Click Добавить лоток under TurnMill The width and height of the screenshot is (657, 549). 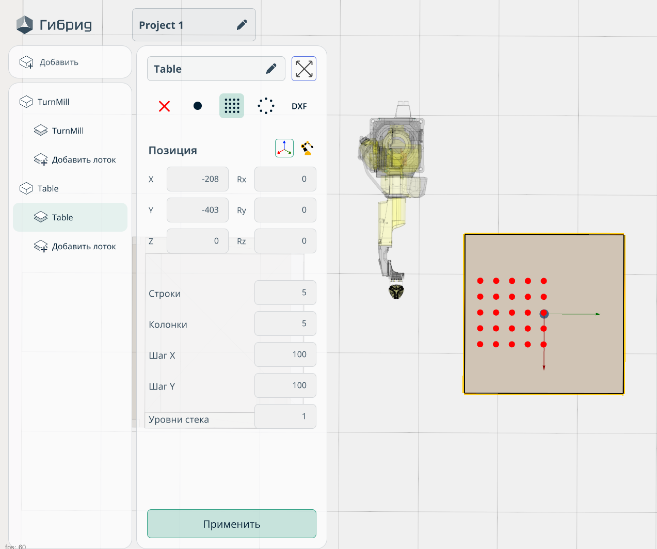[84, 160]
